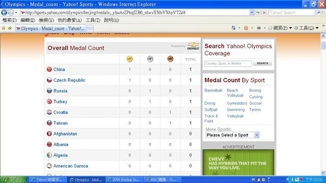Click the Czech Republic flag icon
The image size is (326, 183).
click(x=49, y=80)
